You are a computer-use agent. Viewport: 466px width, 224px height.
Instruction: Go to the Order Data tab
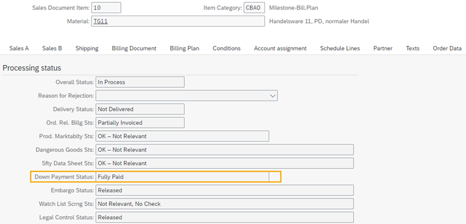click(x=447, y=48)
